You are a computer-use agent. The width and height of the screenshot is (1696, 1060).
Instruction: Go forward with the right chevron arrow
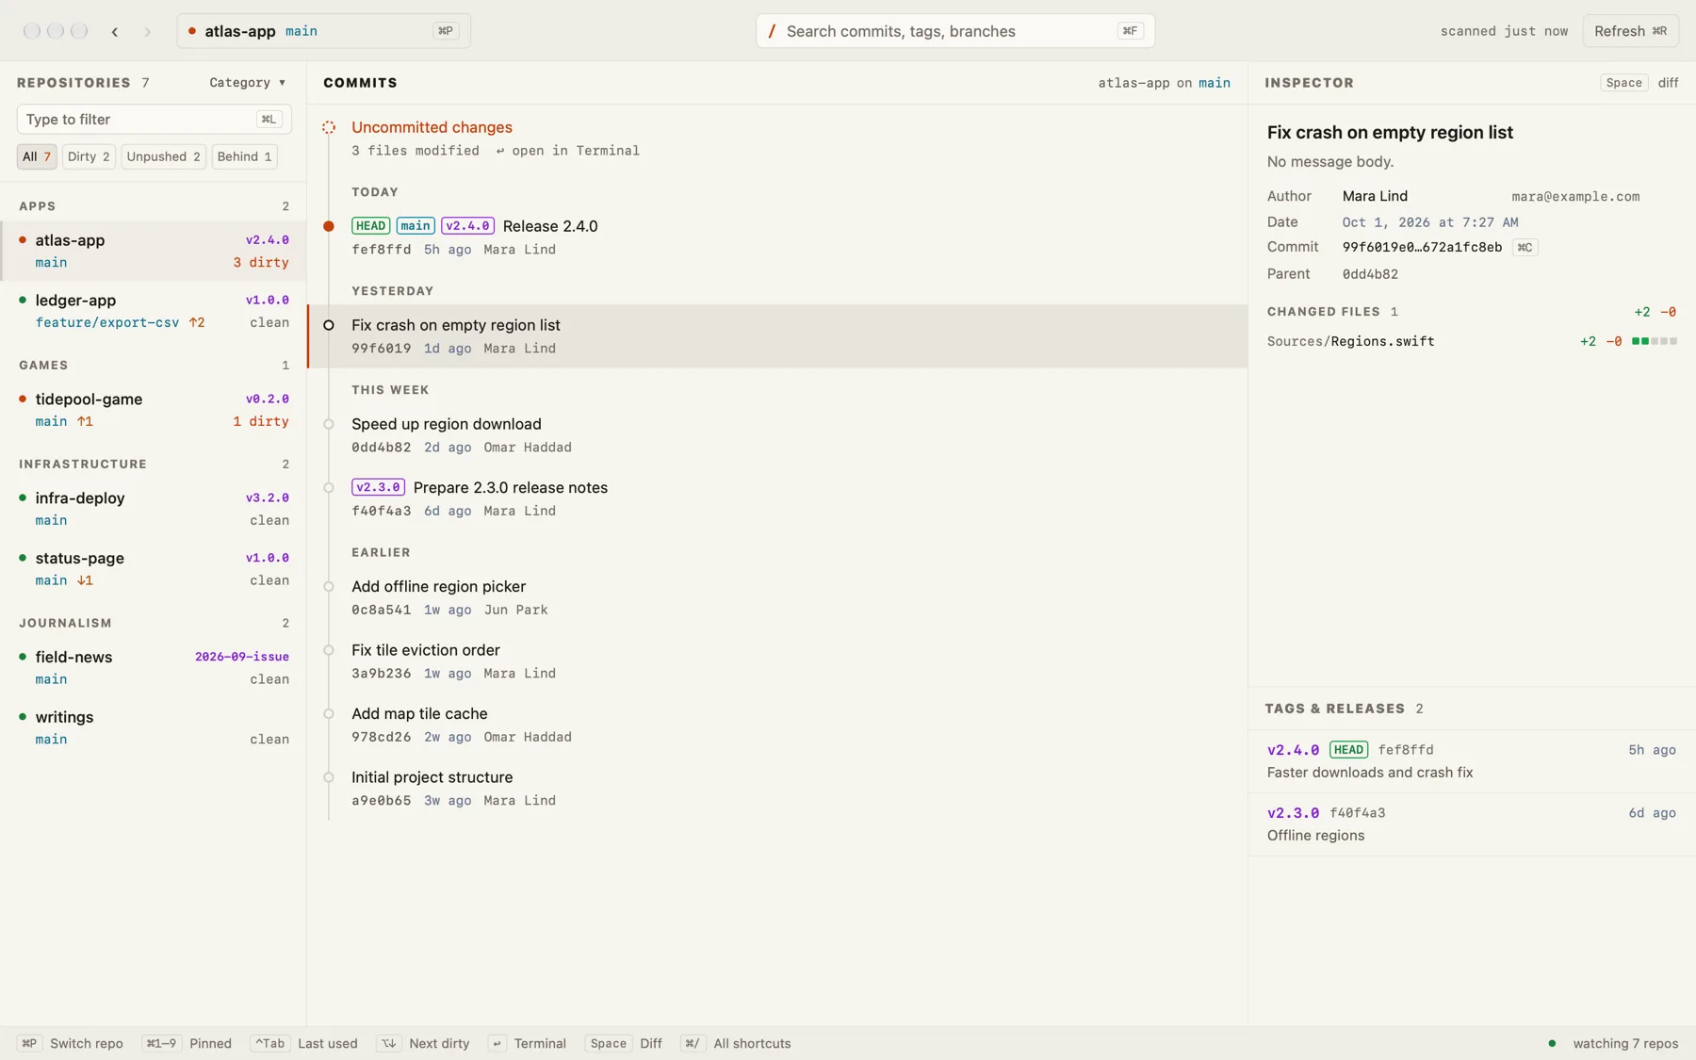tap(147, 31)
